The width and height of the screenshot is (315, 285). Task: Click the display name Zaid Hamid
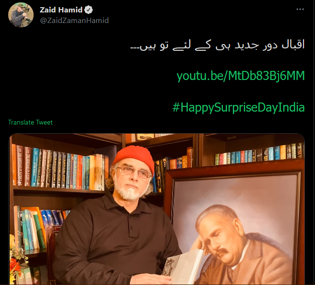tap(61, 10)
